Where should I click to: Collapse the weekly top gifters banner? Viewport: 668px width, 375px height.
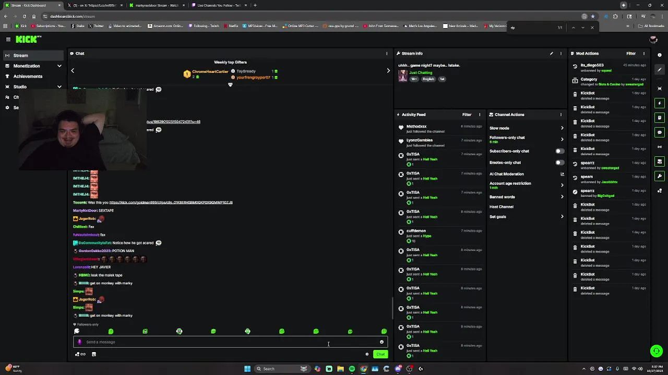230,85
